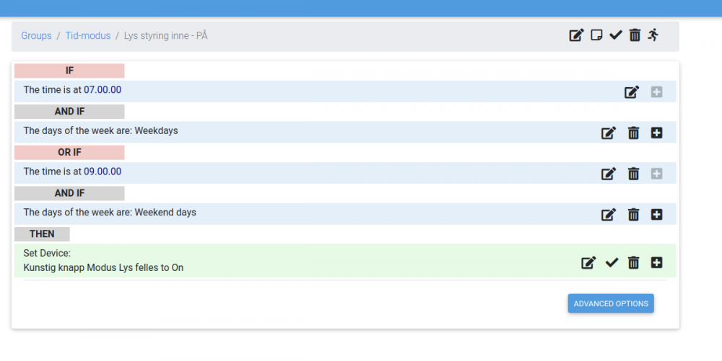Click the 07.00.00 time value
722x361 pixels.
pos(103,90)
